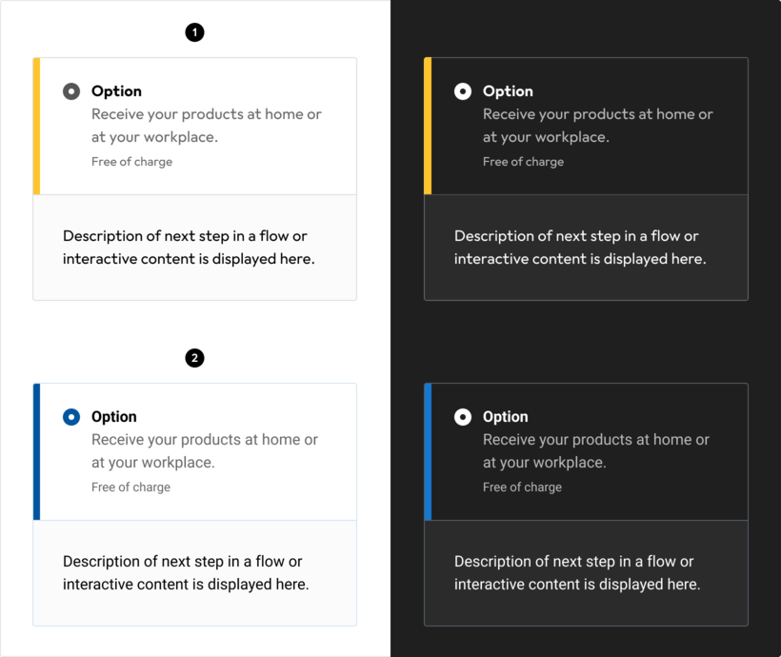Click "Free of charge" in the light blue-accent card
This screenshot has width=781, height=657.
tap(131, 488)
